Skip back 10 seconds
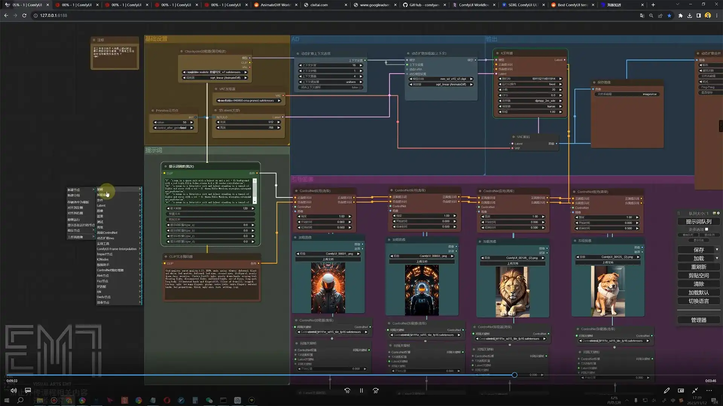 [x=347, y=391]
